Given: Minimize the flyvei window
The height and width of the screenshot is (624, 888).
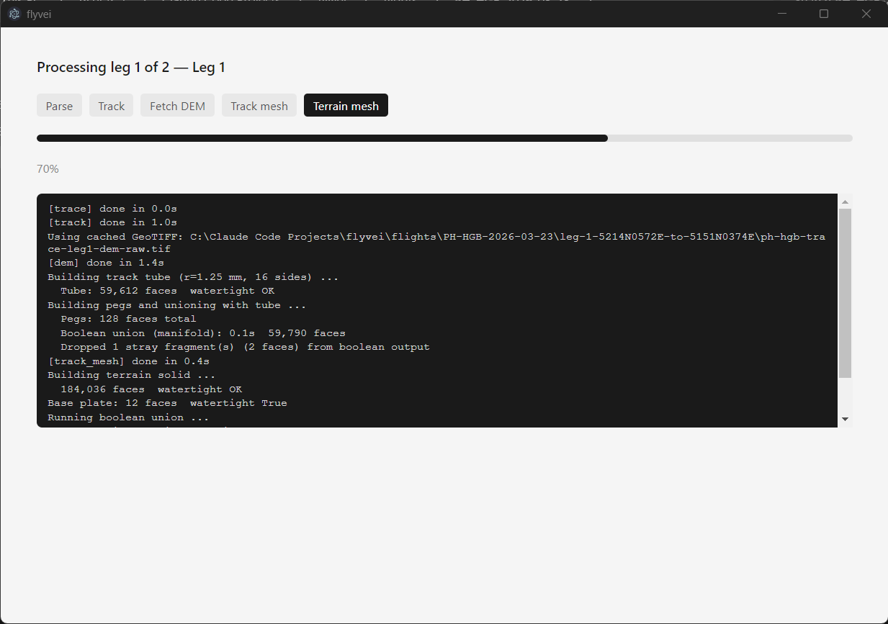Looking at the screenshot, I should pos(781,14).
